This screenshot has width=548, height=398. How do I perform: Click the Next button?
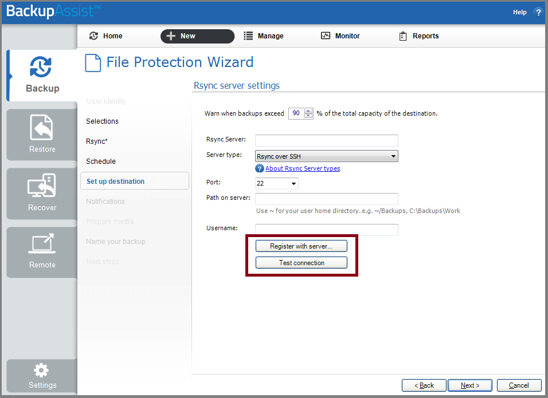click(470, 385)
